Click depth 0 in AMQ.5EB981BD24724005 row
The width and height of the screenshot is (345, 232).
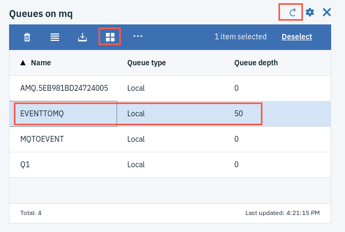tap(236, 88)
